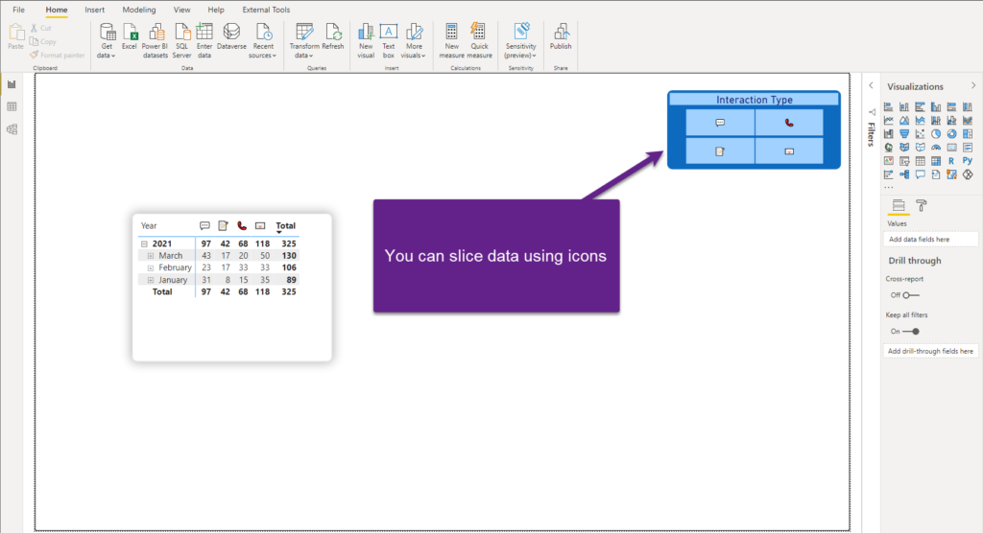Click the Paste button

tap(15, 37)
